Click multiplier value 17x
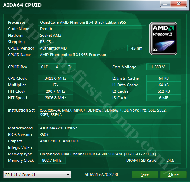Viewport: 190px width, 182px height. (x=56, y=85)
